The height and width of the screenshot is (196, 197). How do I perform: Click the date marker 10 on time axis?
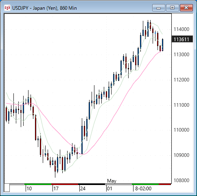pos(29,189)
